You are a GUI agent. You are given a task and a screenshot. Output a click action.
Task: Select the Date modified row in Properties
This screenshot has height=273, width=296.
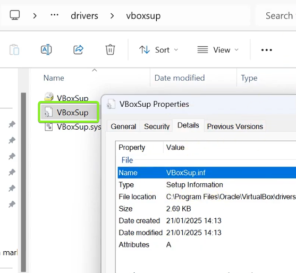click(x=207, y=233)
